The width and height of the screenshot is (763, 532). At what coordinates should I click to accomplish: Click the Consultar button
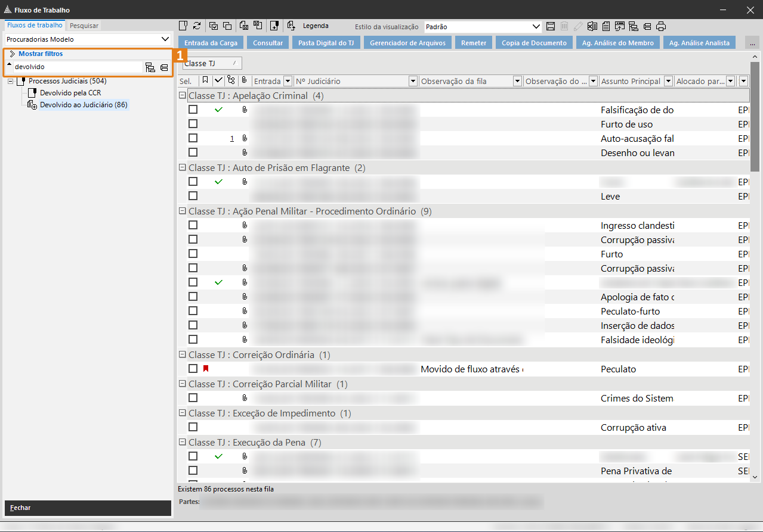click(268, 43)
